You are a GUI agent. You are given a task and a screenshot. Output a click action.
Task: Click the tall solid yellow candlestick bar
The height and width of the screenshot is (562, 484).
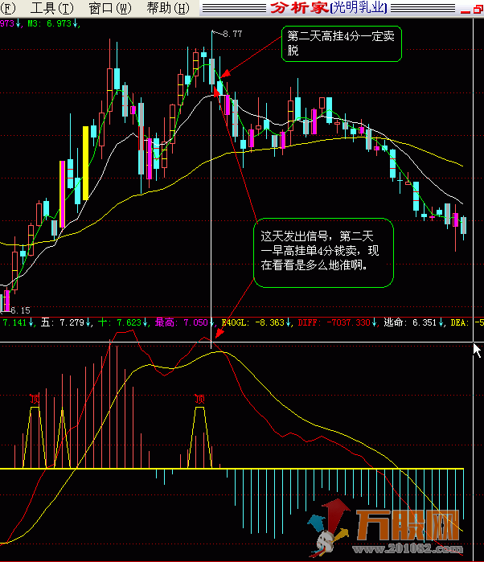pyautogui.click(x=86, y=163)
